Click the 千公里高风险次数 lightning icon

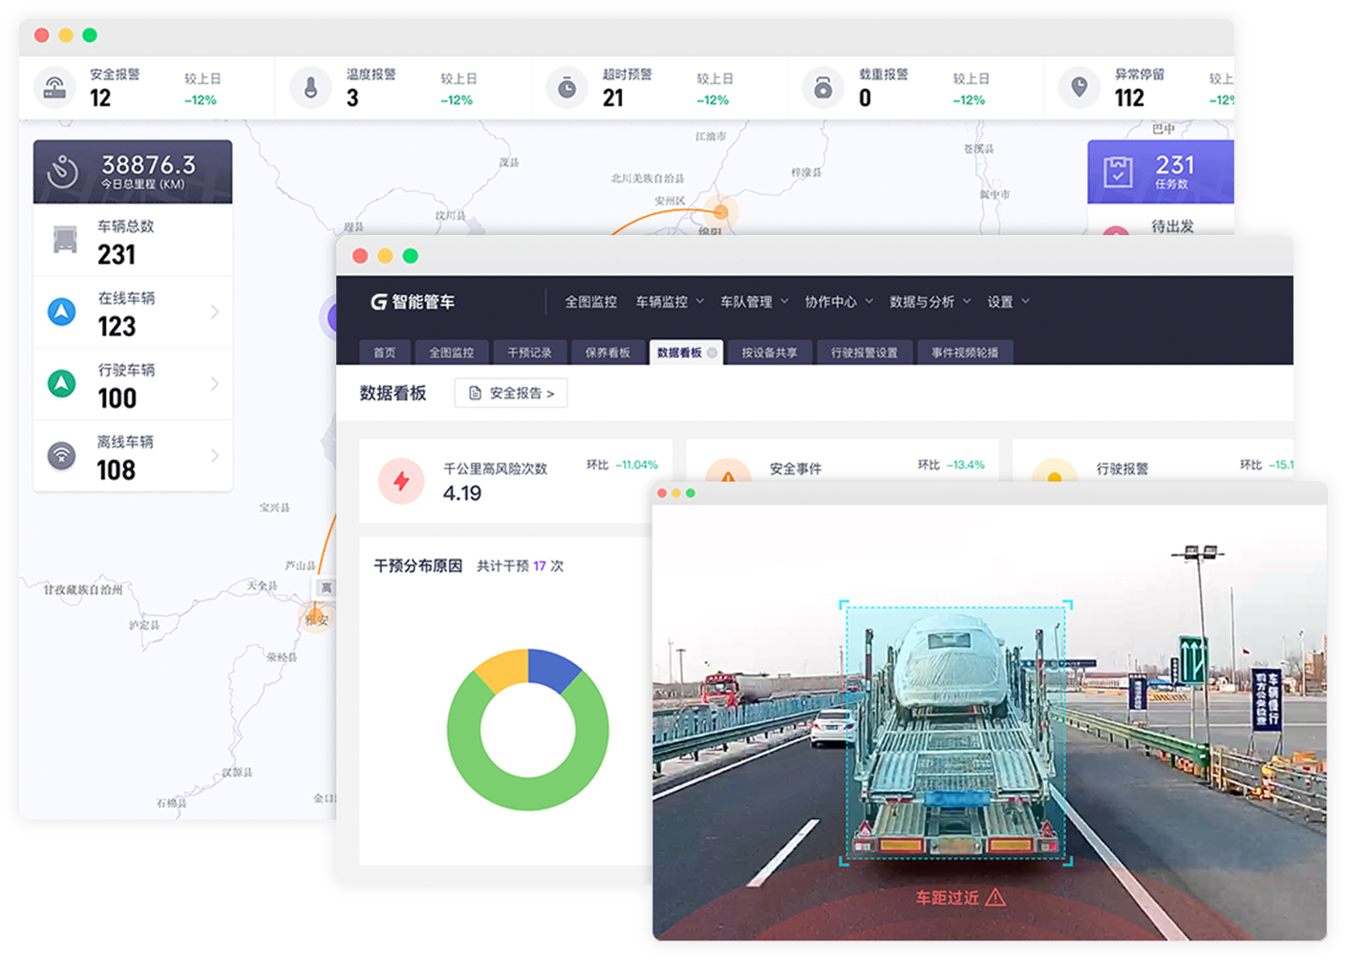tap(401, 481)
